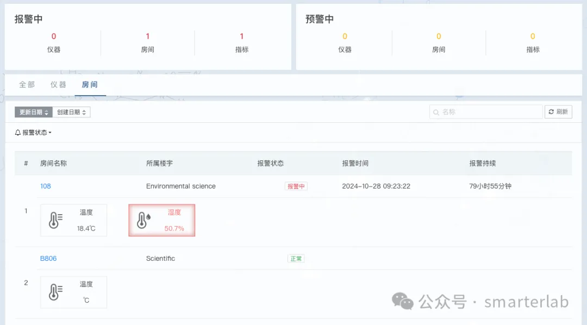
Task: Click the humidity icon in room 108's 湿度 card
Action: [x=143, y=220]
